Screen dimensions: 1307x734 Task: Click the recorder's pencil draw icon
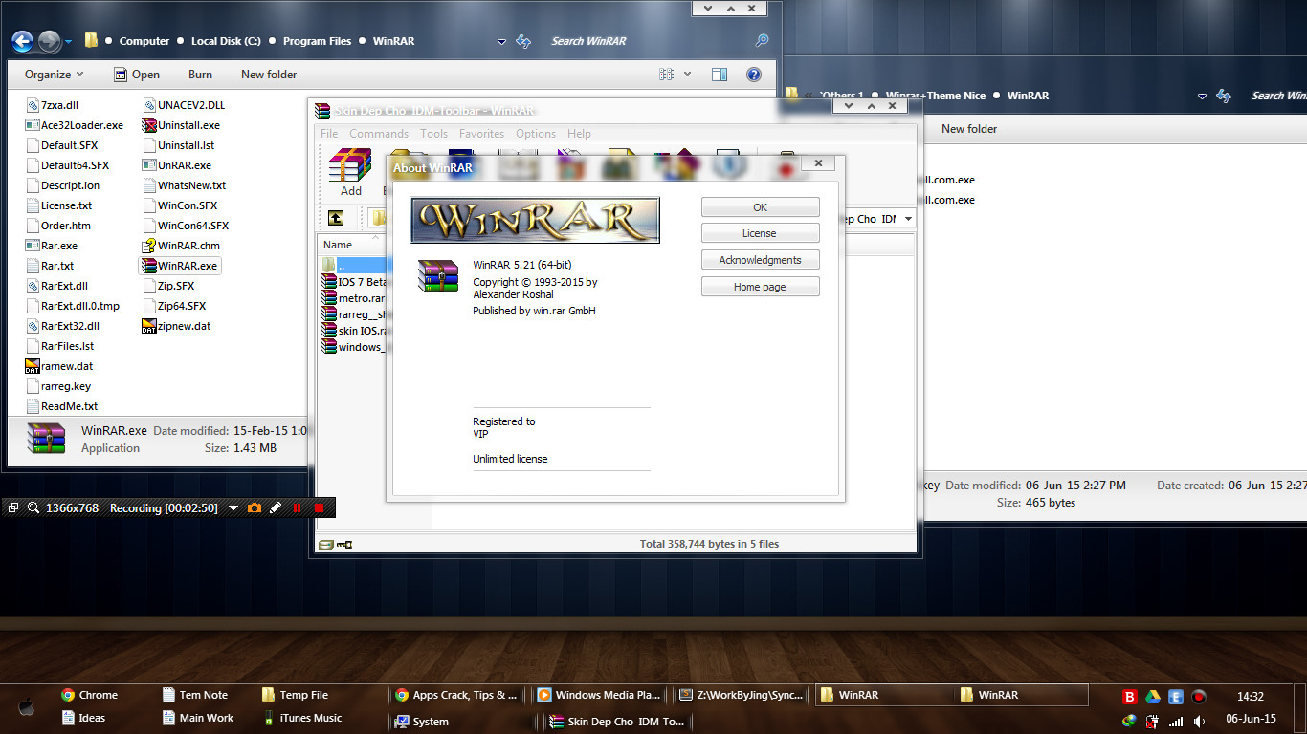276,507
